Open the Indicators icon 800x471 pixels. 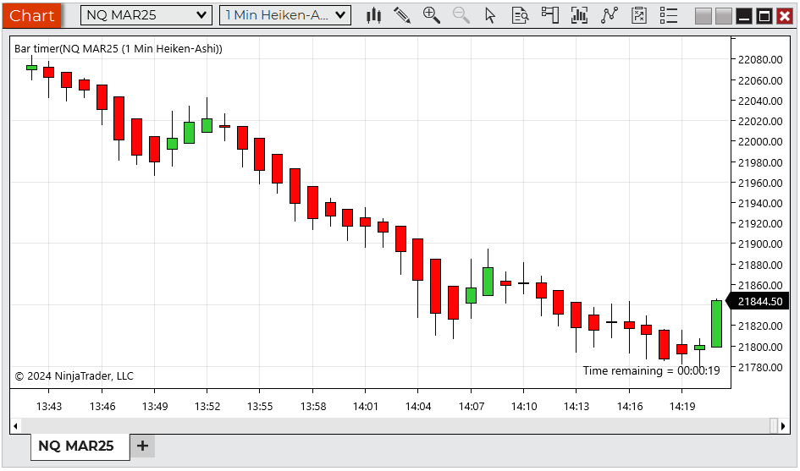tap(580, 15)
